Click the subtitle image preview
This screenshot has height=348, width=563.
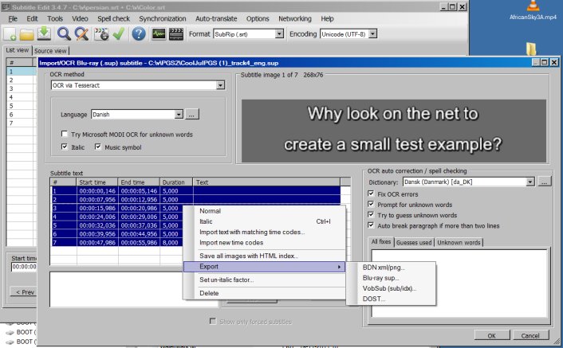393,131
